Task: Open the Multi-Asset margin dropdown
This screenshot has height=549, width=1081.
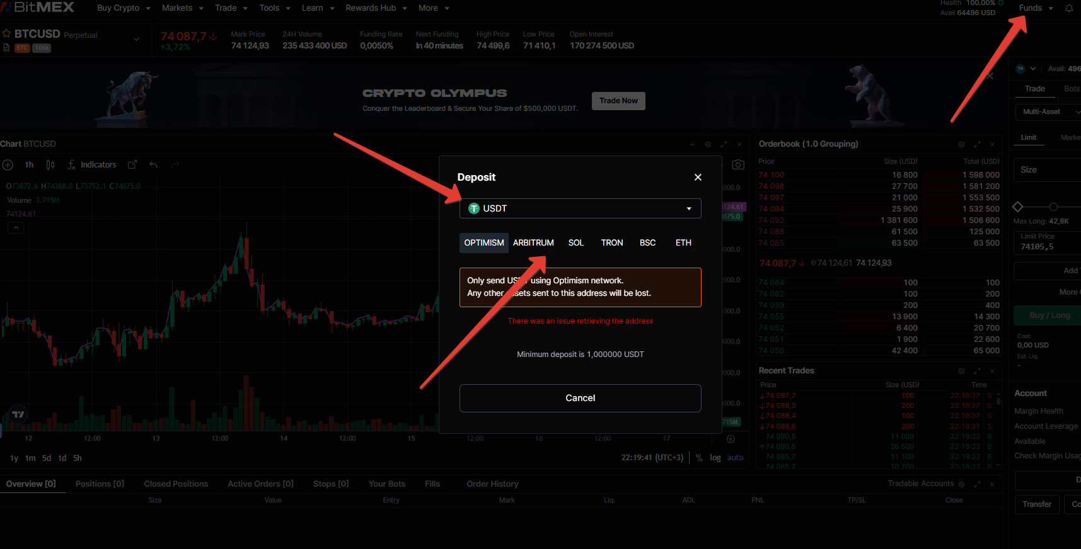Action: click(x=1048, y=111)
